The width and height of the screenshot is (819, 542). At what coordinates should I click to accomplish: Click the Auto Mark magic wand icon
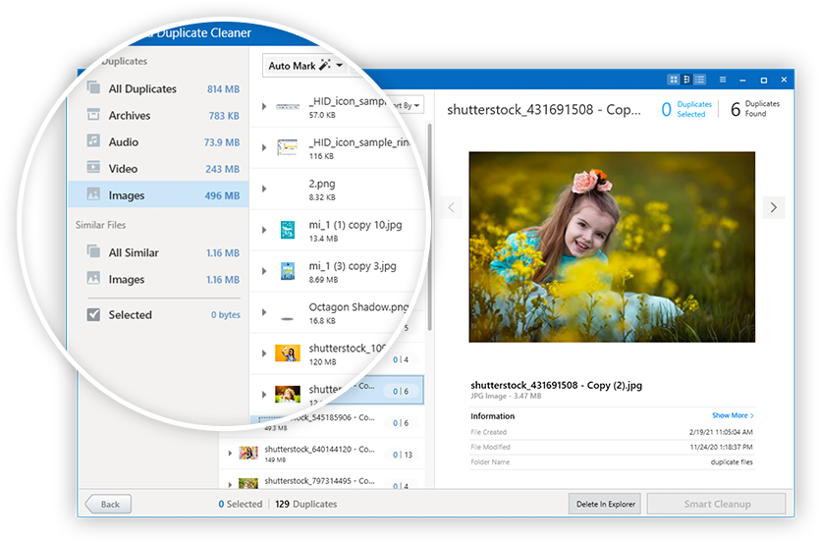(325, 65)
